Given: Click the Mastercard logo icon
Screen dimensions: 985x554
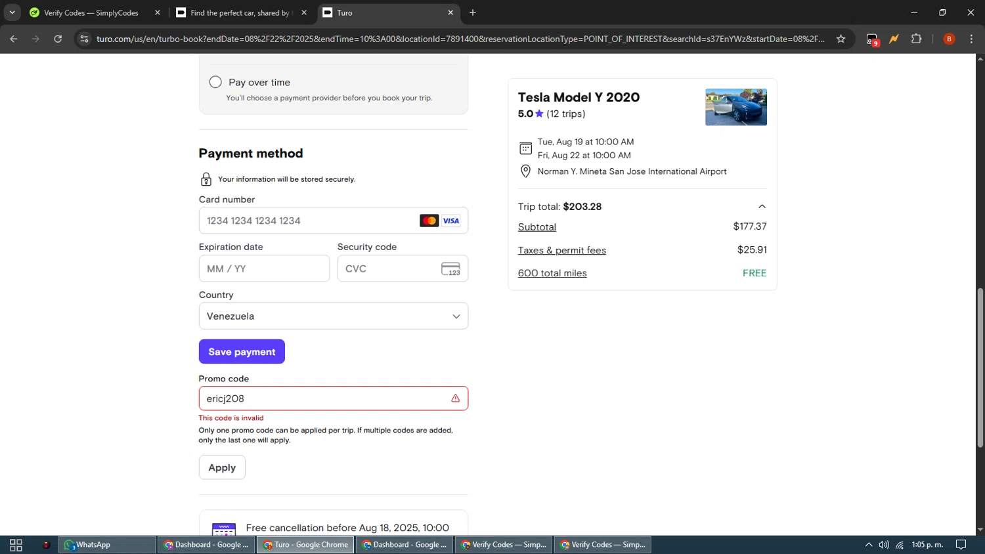Looking at the screenshot, I should [429, 221].
